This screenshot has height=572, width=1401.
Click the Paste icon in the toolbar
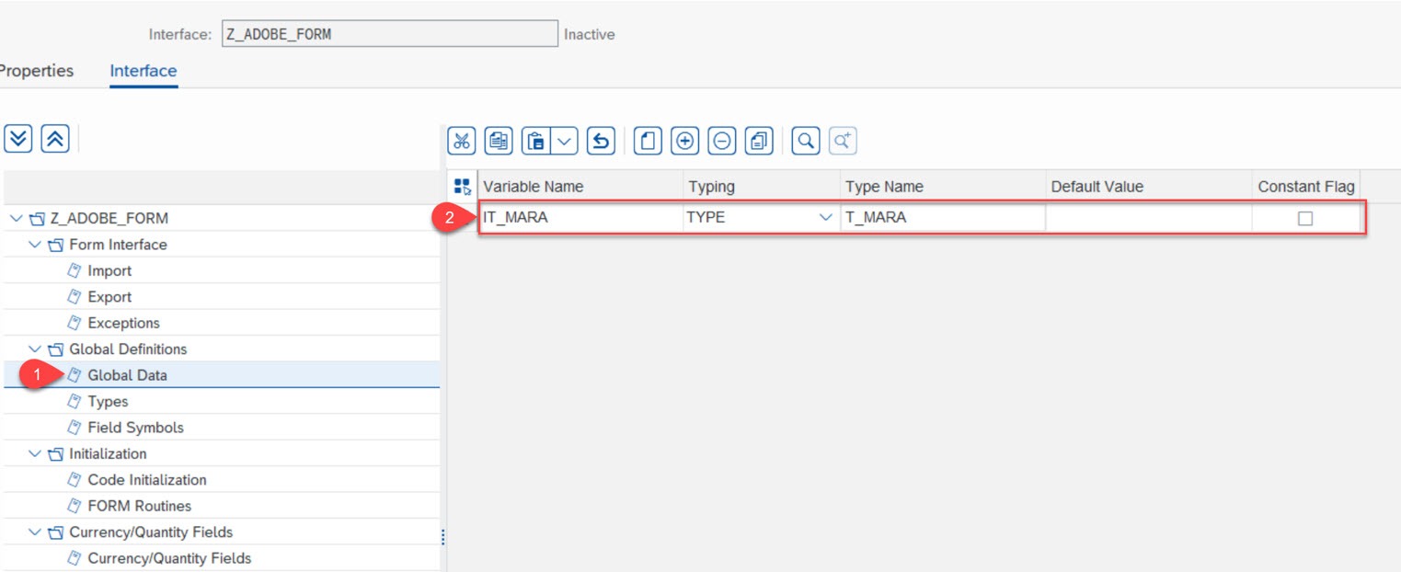535,141
